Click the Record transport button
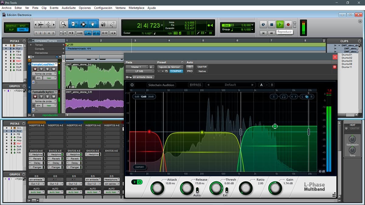 click(x=288, y=24)
